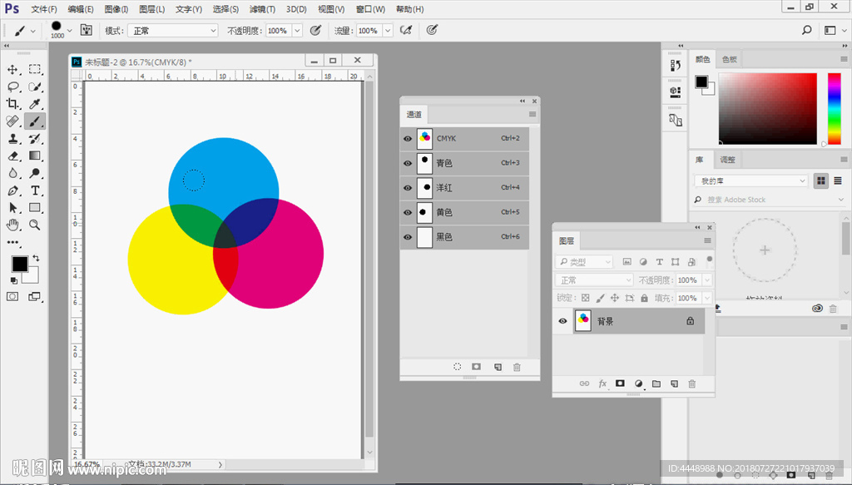Select the Clone Stamp tool
852x485 pixels.
12,138
